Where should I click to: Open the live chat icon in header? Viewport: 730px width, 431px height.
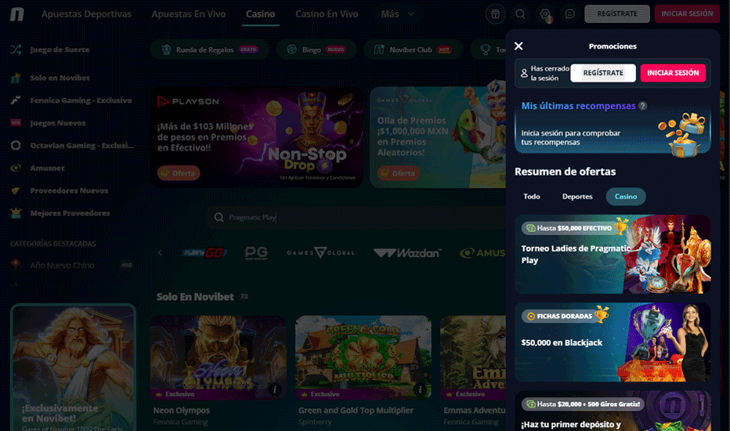click(570, 14)
